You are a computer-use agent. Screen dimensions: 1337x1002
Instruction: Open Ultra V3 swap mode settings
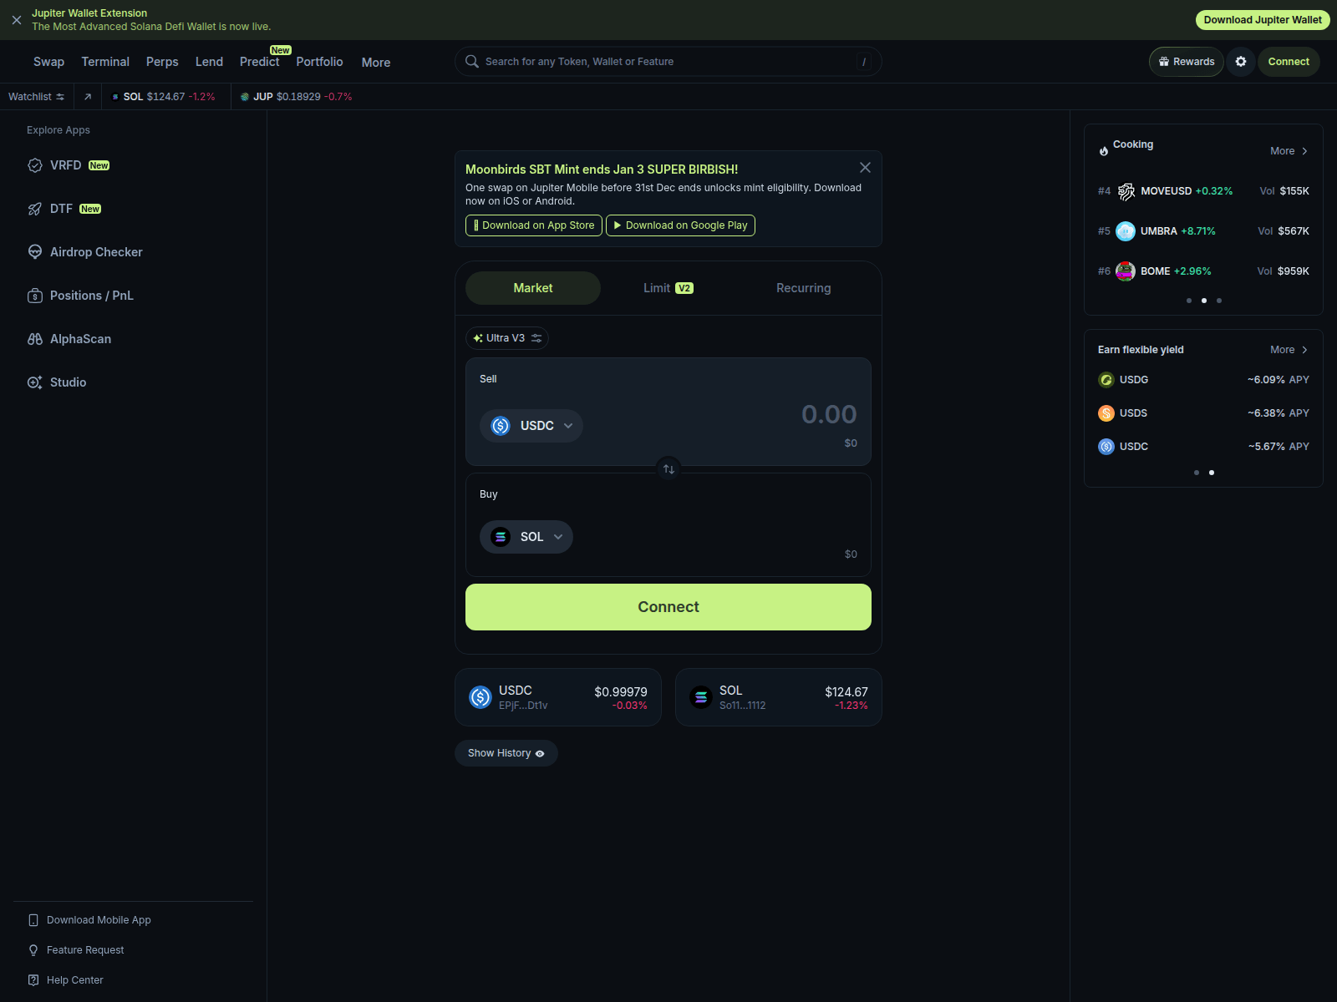click(x=507, y=338)
